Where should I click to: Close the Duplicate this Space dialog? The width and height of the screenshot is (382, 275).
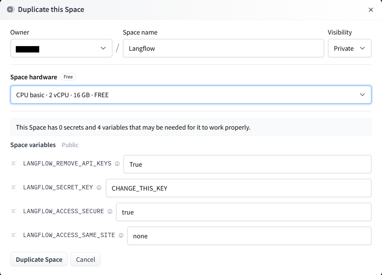[x=370, y=10]
